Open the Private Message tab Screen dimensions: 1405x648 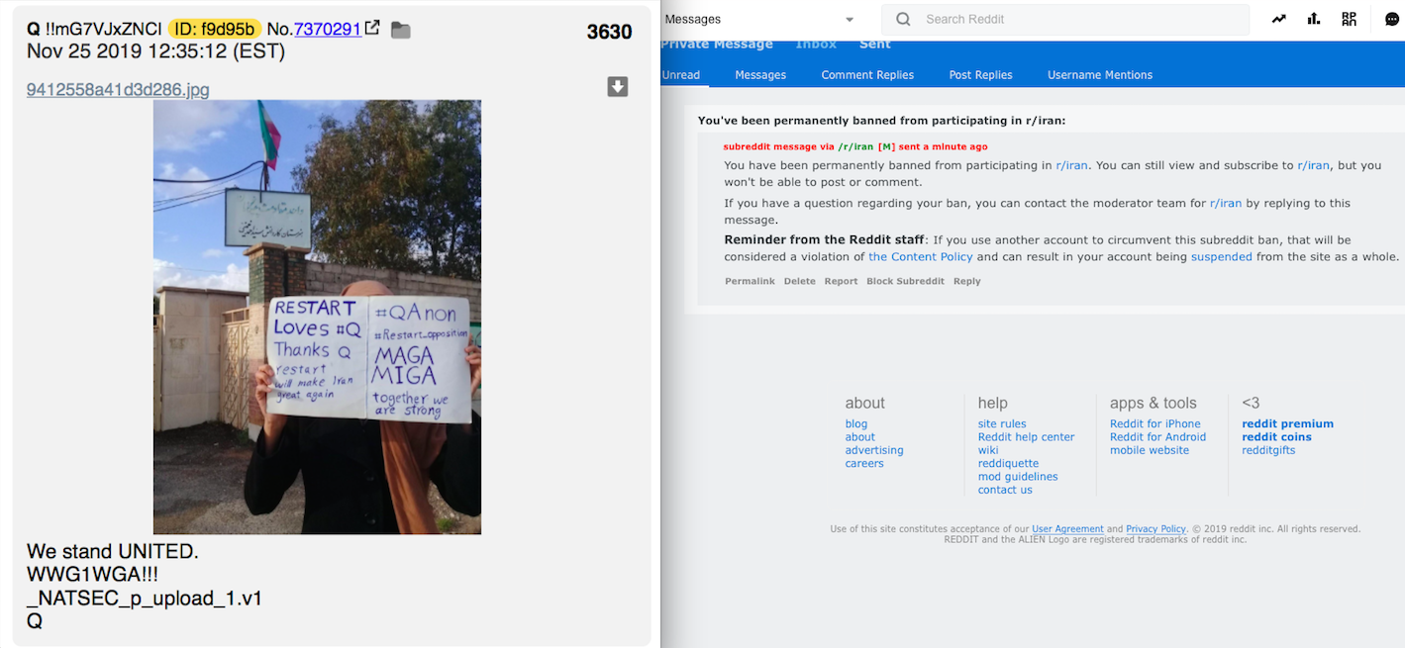point(717,45)
